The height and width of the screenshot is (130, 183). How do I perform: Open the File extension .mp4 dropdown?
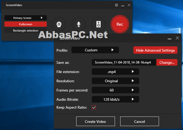pos(115,72)
